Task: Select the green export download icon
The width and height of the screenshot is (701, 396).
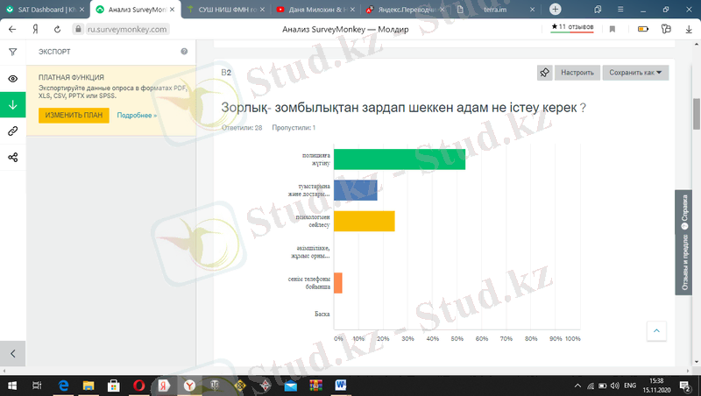Action: (x=12, y=105)
